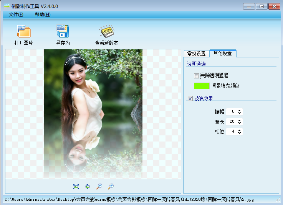The image size is (283, 205).
Task: Zoom out with the magnifier minus icon
Action: coord(111,186)
